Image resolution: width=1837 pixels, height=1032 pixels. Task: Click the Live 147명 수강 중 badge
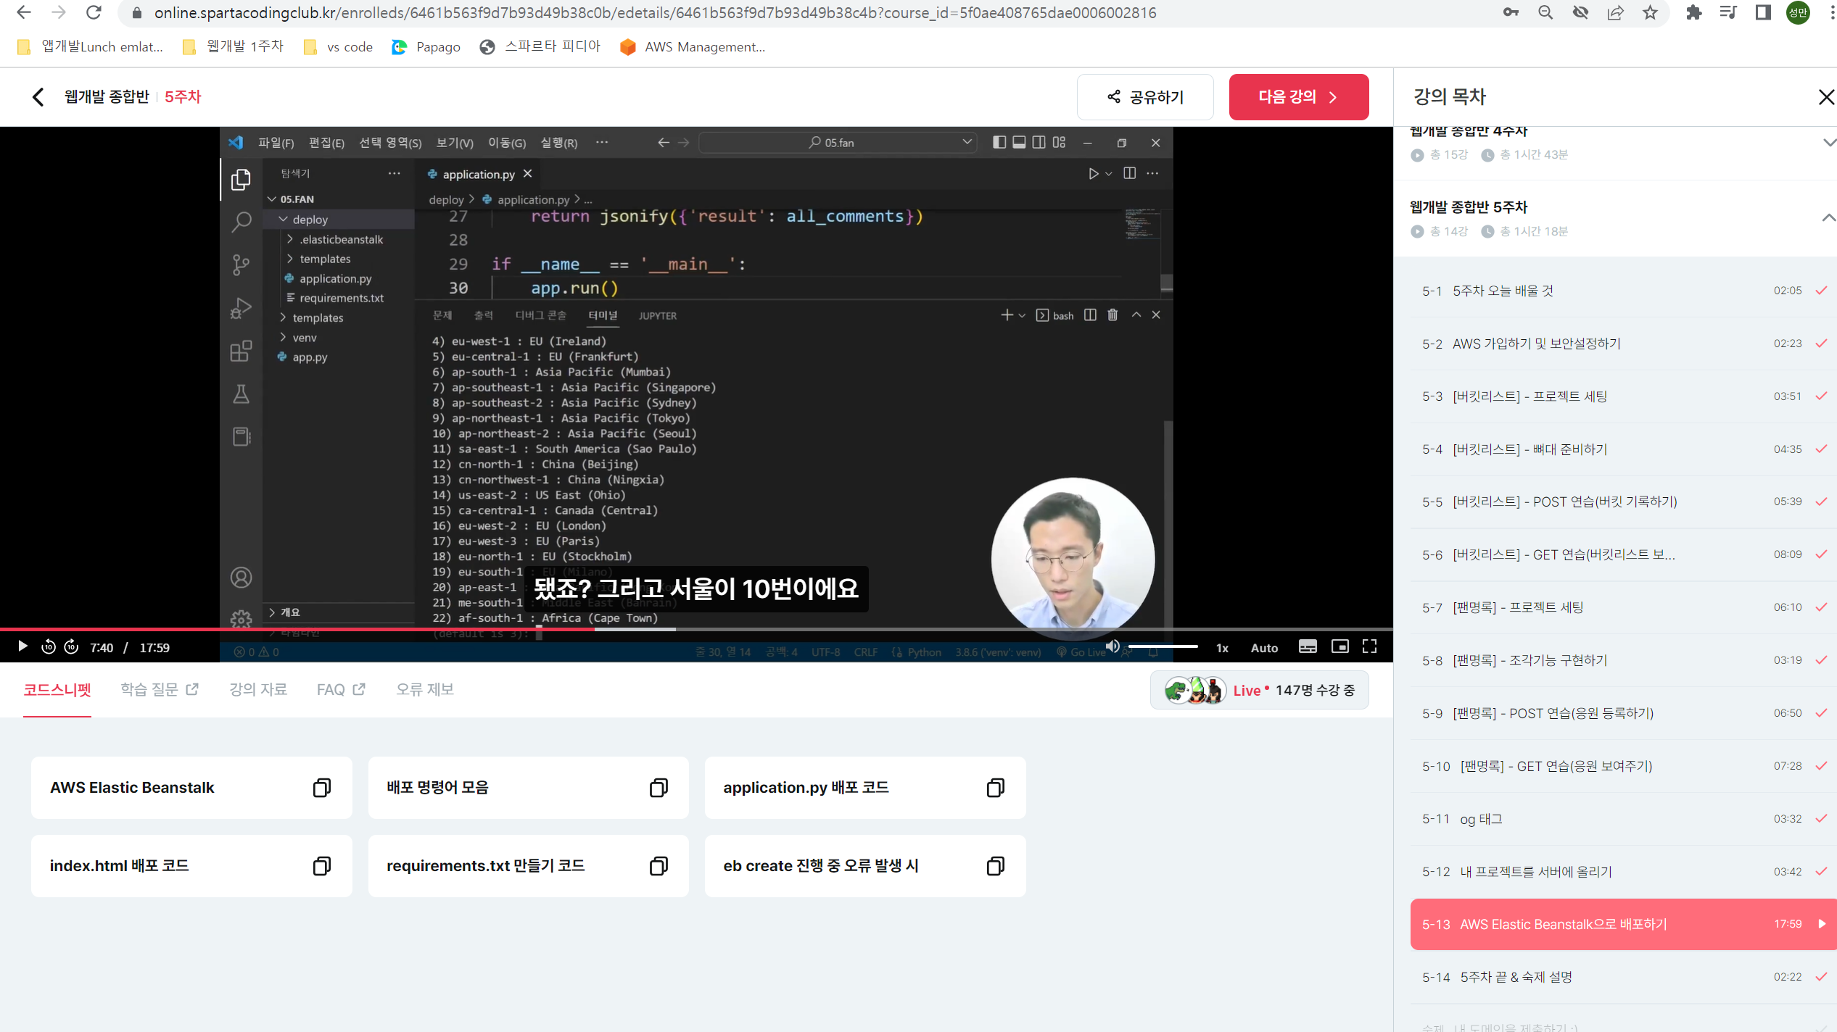[x=1259, y=690]
